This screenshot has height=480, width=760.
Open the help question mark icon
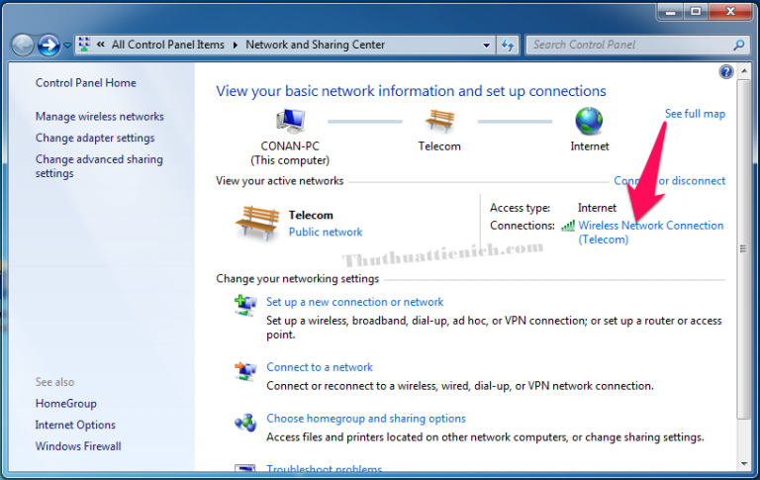click(726, 72)
